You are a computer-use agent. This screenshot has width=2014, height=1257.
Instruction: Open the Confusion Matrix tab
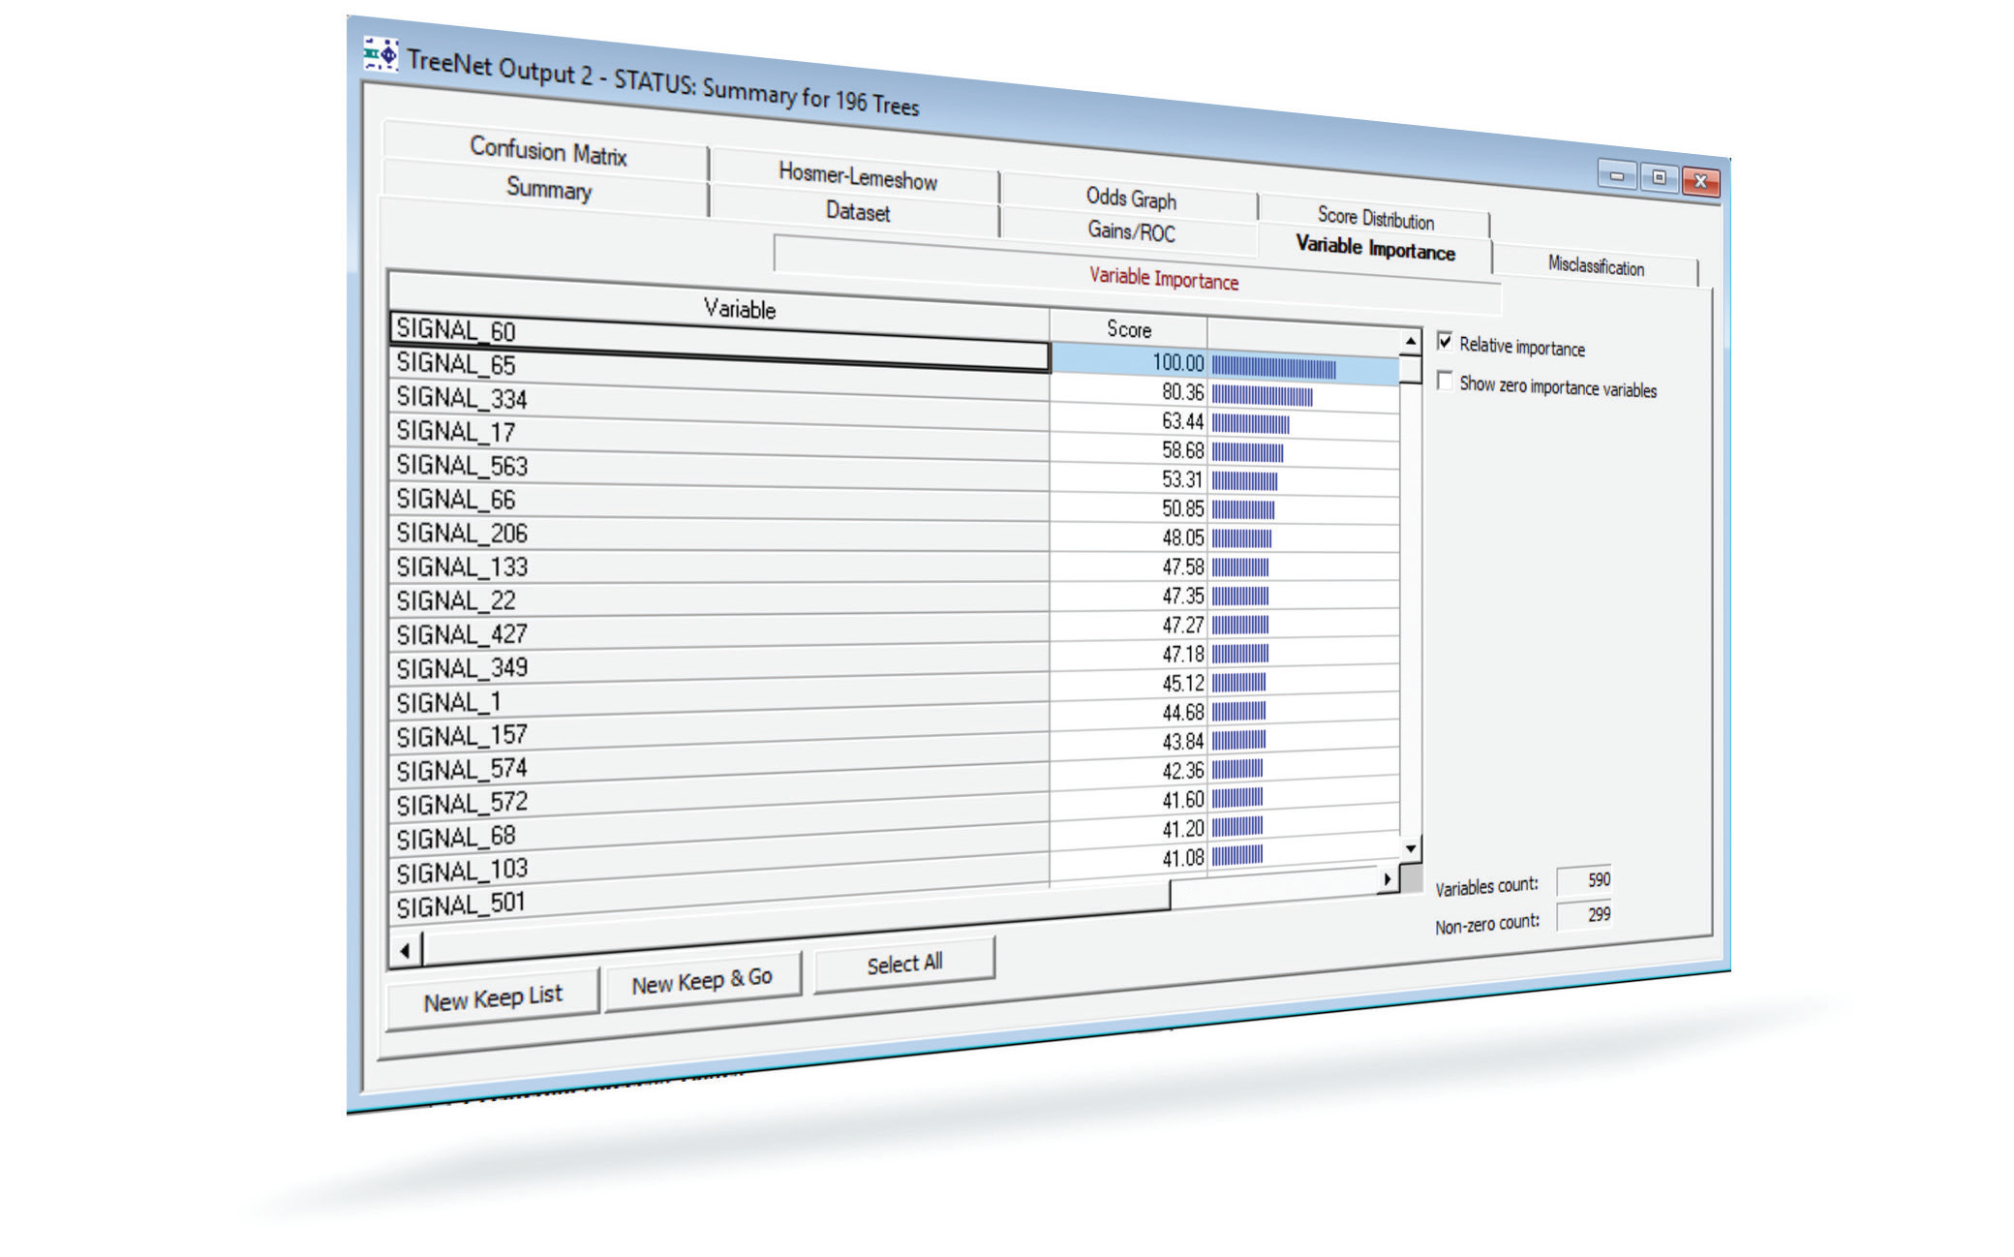point(547,150)
